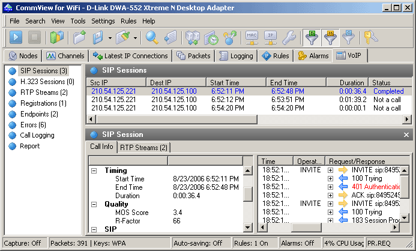
Task: Open the Clear icon dropdown arrow
Action: [135, 38]
